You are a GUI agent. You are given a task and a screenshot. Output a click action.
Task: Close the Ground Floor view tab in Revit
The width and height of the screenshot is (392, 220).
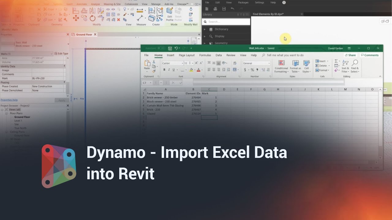95,35
